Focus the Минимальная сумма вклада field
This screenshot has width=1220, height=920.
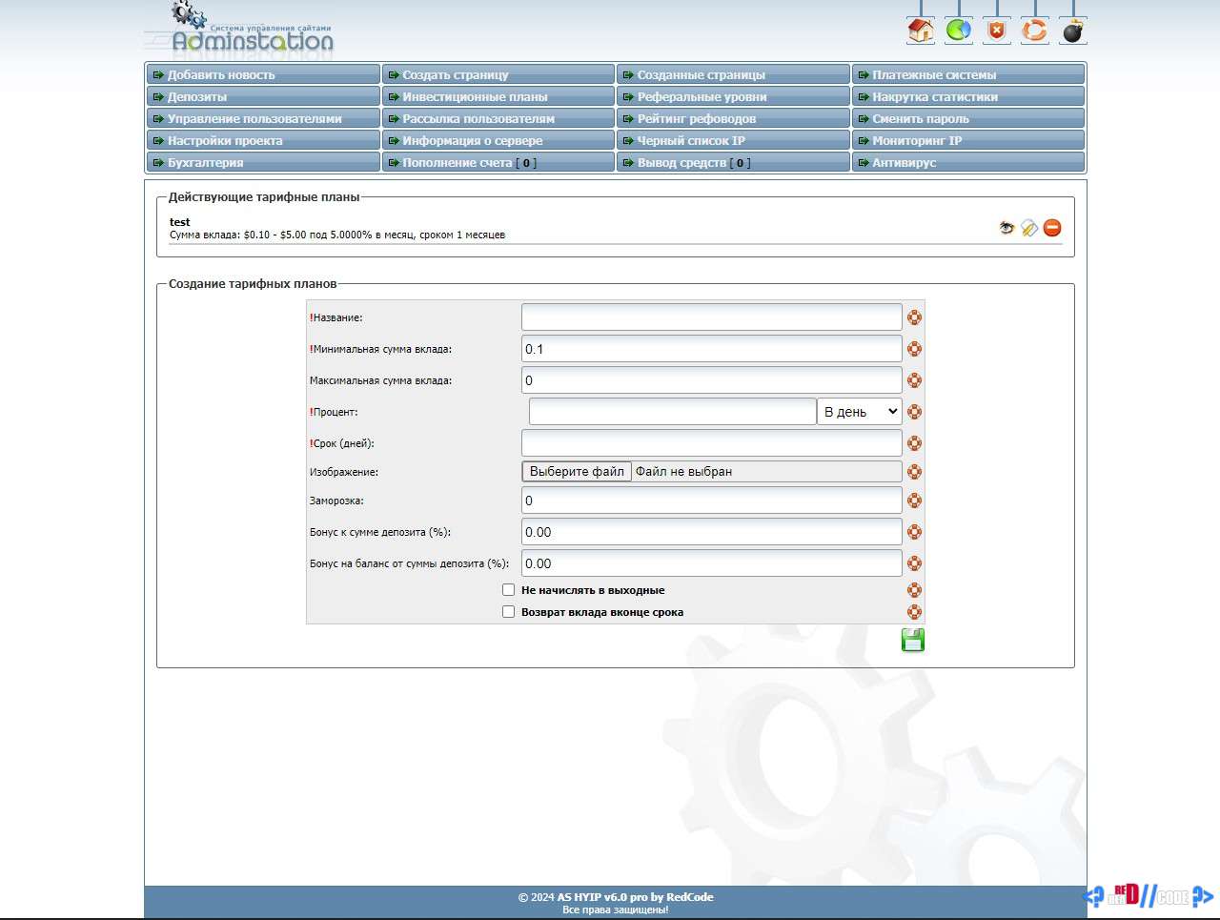pyautogui.click(x=711, y=349)
